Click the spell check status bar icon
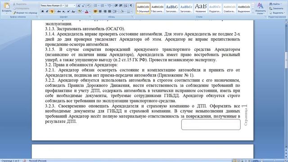 [x=24, y=161]
